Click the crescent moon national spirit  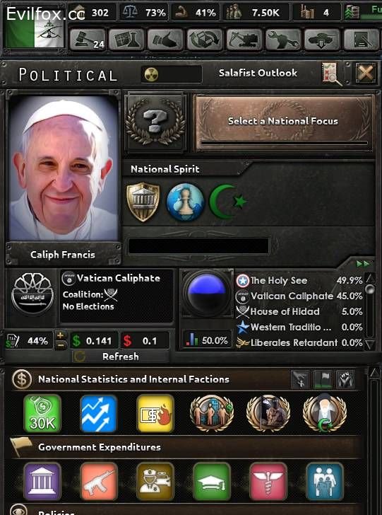pos(228,202)
